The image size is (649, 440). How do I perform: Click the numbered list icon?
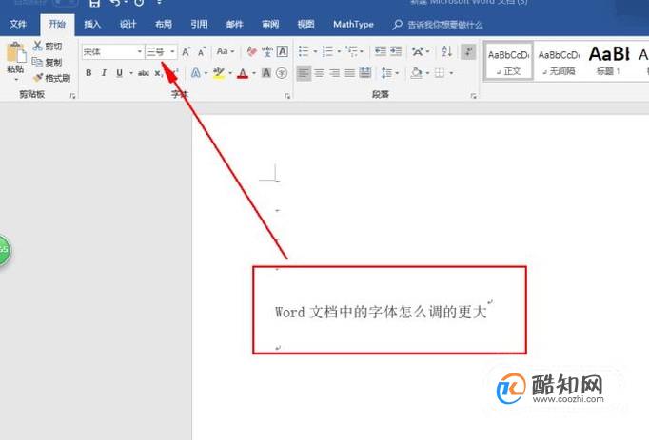click(x=327, y=51)
